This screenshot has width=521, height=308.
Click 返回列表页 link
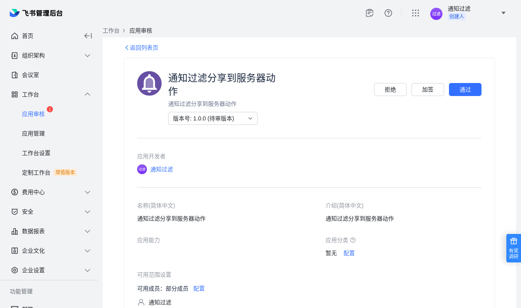tap(141, 48)
